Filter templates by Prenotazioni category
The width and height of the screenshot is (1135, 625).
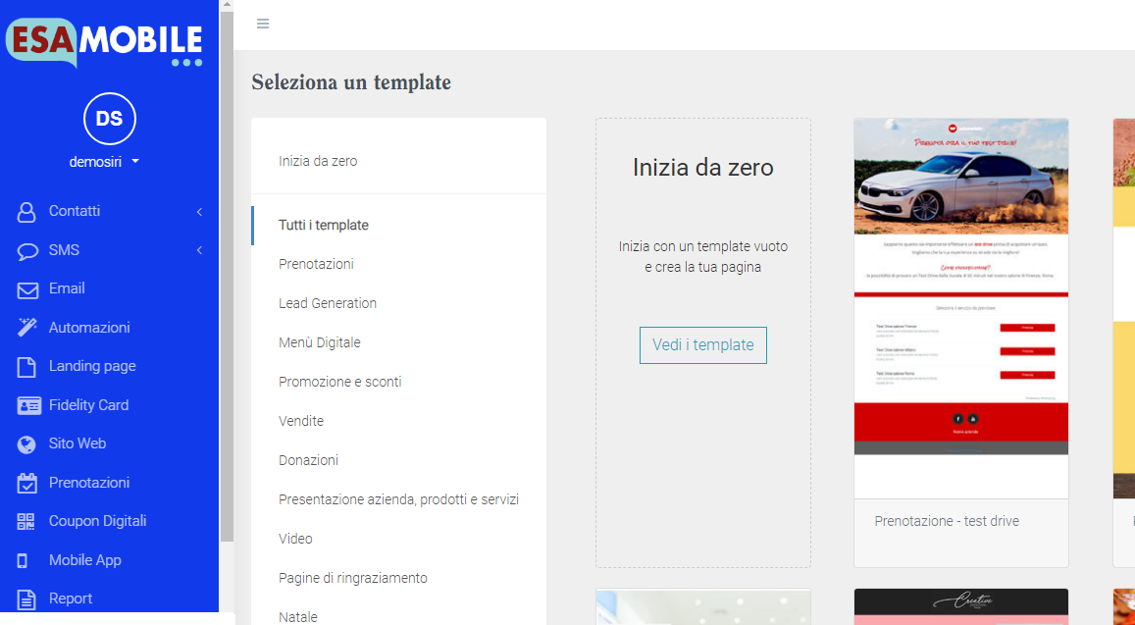click(x=316, y=264)
